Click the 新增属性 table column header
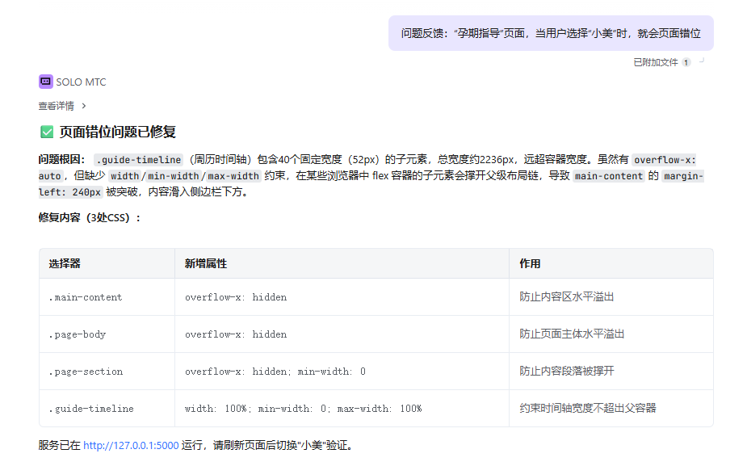 [205, 263]
